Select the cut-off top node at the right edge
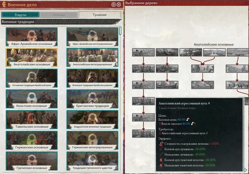The image size is (249, 174). (x=238, y=52)
